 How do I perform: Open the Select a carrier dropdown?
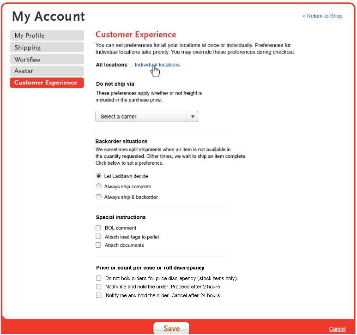[x=146, y=117]
